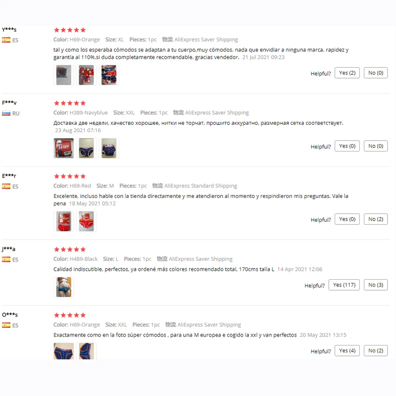
Task: Mark Y***s review helpful with Yes (2)
Action: [347, 73]
